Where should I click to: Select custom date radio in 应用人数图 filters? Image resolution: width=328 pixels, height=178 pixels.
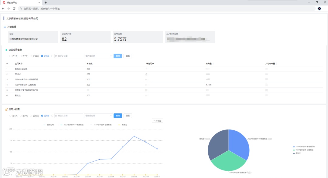coord(52,116)
